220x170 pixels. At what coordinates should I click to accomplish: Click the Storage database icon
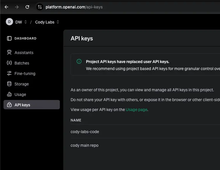point(9,84)
